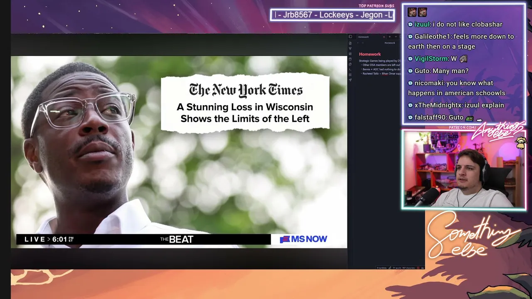Click the 'Strategic Games being played' line
The height and width of the screenshot is (299, 532).
pos(379,61)
